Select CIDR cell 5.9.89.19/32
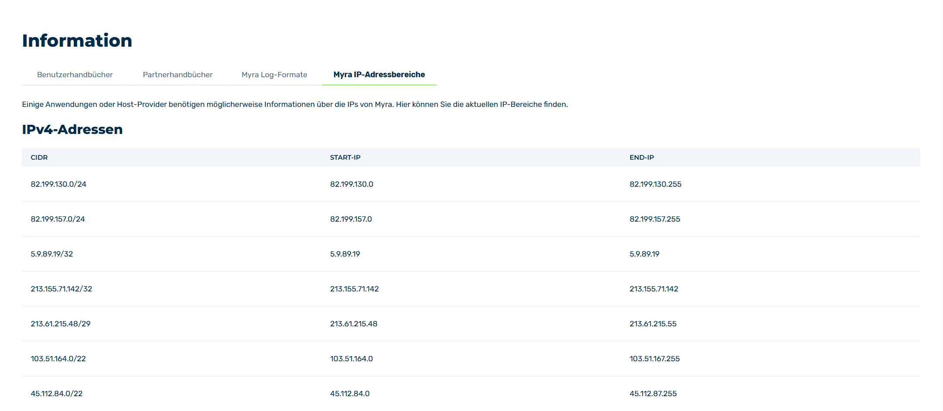This screenshot has height=411, width=943. click(x=52, y=254)
